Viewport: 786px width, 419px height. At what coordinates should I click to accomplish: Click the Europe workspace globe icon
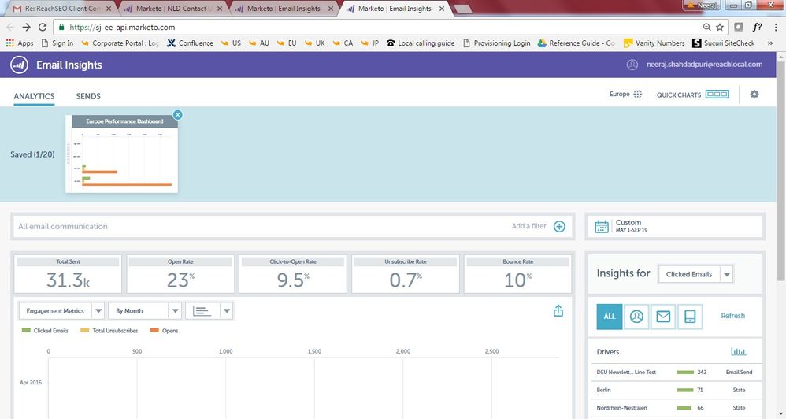[x=638, y=95]
